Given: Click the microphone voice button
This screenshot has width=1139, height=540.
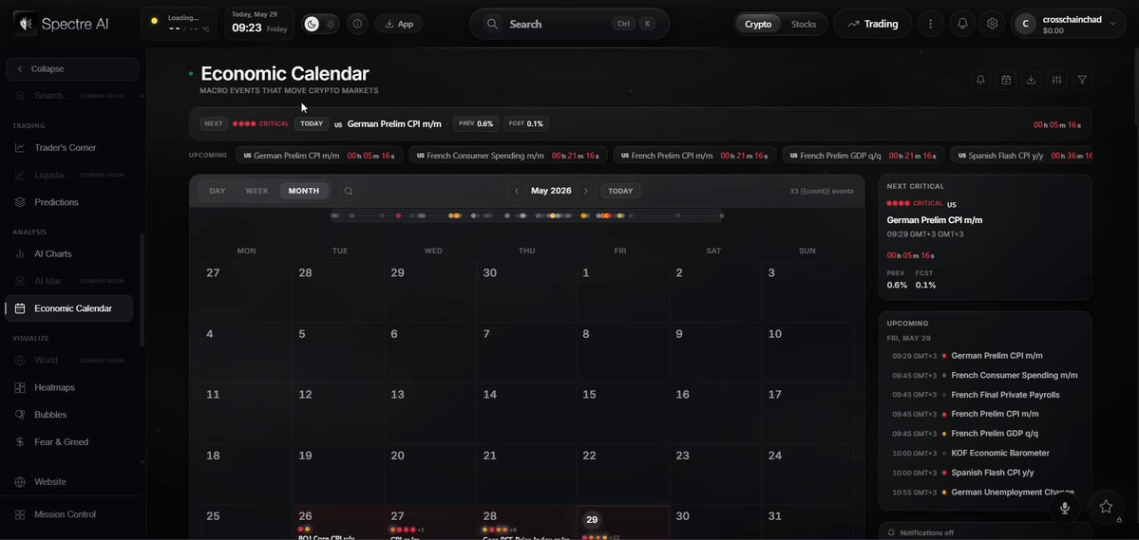Looking at the screenshot, I should coord(1065,508).
